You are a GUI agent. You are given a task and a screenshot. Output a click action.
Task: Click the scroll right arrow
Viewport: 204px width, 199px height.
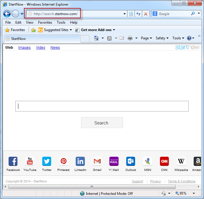pos(198,187)
